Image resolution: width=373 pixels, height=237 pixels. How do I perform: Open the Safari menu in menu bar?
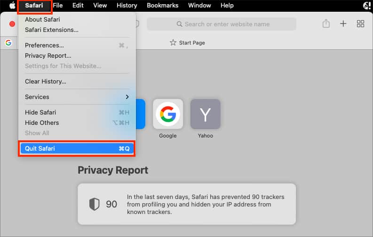(34, 5)
